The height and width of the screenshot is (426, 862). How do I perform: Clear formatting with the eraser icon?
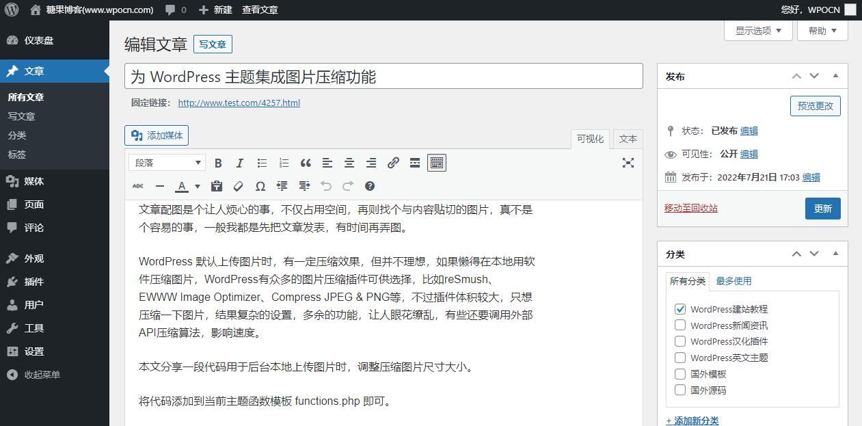coord(239,186)
